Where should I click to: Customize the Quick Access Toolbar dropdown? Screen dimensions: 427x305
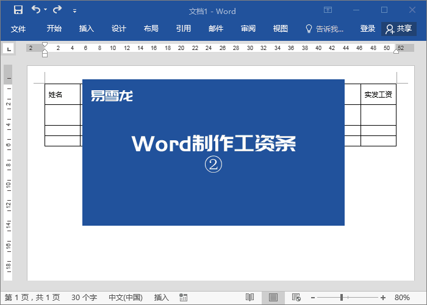pyautogui.click(x=74, y=11)
